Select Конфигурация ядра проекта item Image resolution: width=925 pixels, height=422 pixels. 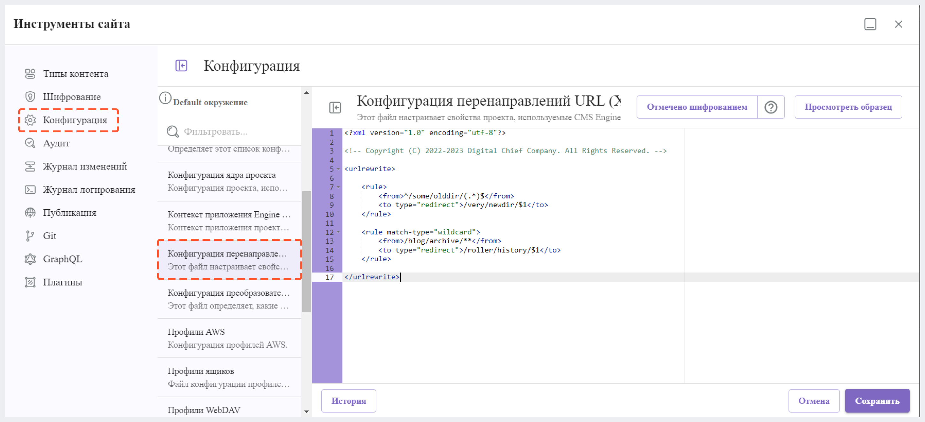pos(229,181)
